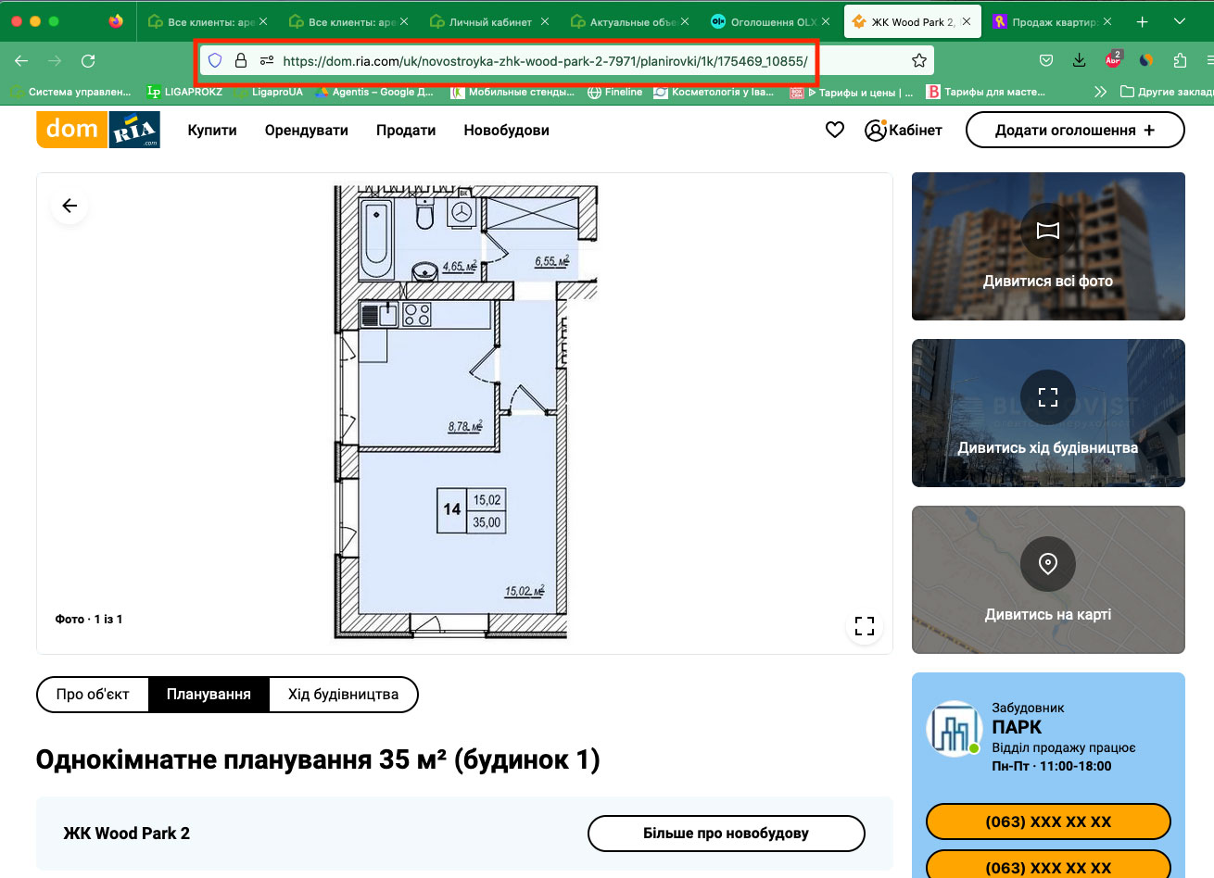Switch to the Про об'єкт tab

tap(93, 695)
